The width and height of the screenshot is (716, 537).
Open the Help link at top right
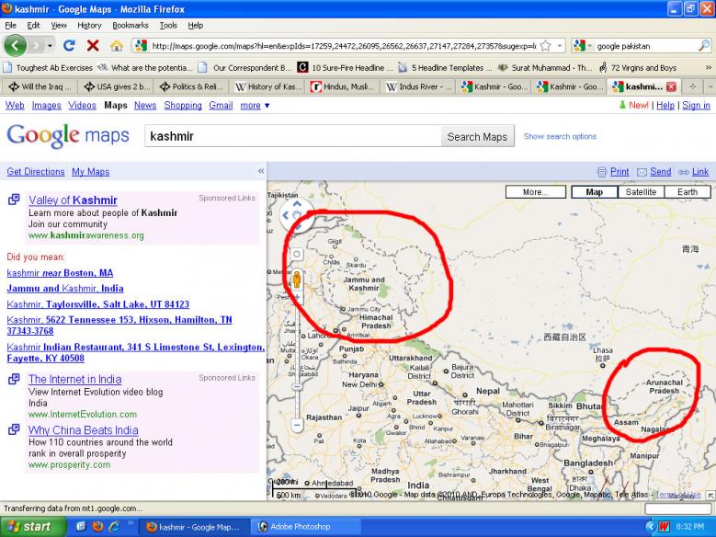(x=665, y=106)
